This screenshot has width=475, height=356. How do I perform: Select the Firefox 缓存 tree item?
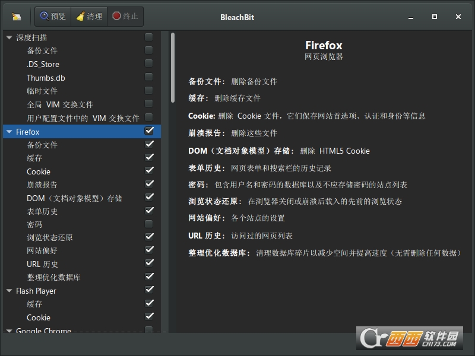click(x=34, y=158)
